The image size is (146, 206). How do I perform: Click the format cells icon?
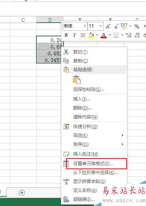[x=66, y=164]
